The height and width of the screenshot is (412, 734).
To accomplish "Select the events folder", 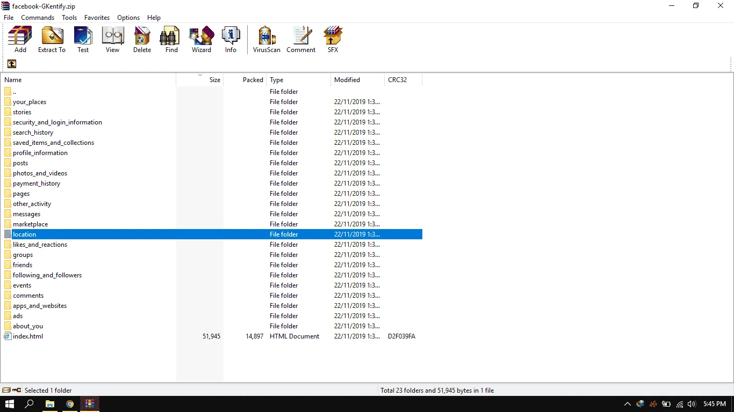I will point(212,285).
